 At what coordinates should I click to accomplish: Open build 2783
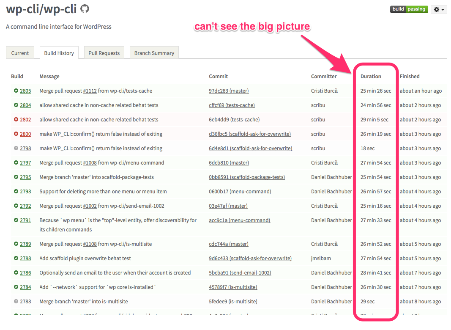tap(26, 302)
